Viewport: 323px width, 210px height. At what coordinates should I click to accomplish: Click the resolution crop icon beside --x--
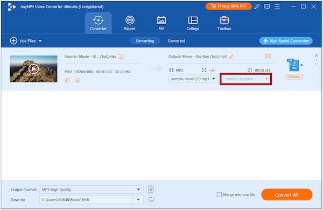(x=204, y=70)
